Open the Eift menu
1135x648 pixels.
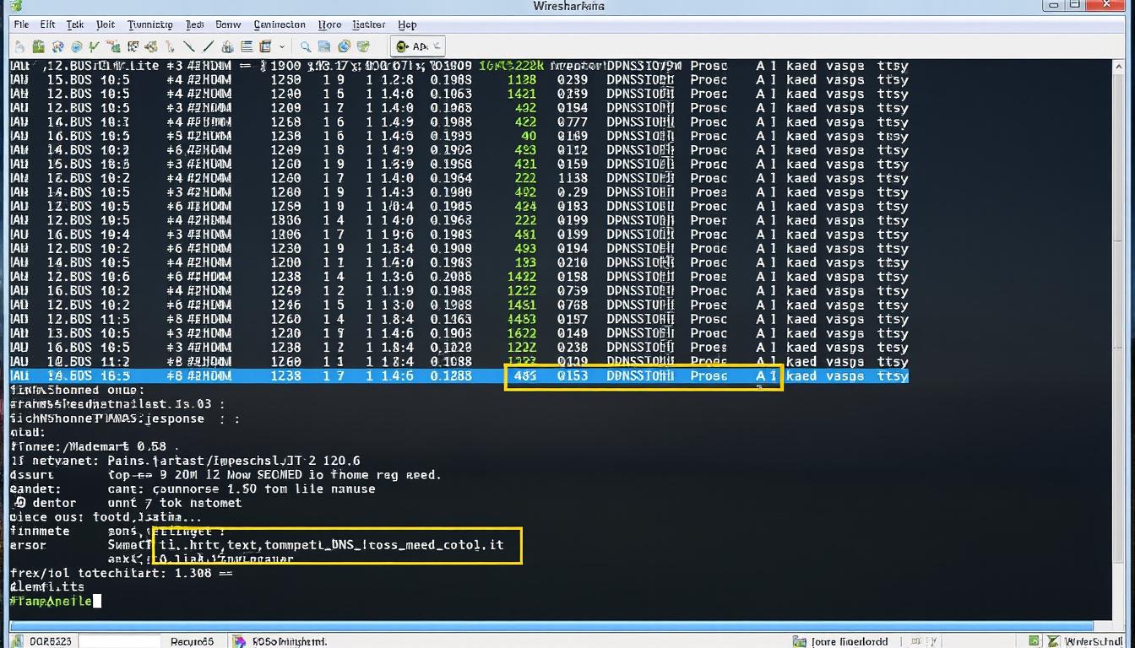(47, 24)
